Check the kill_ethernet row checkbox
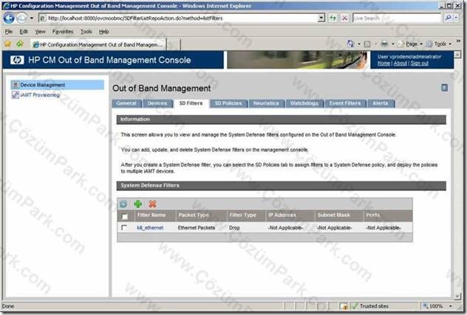 (x=124, y=228)
